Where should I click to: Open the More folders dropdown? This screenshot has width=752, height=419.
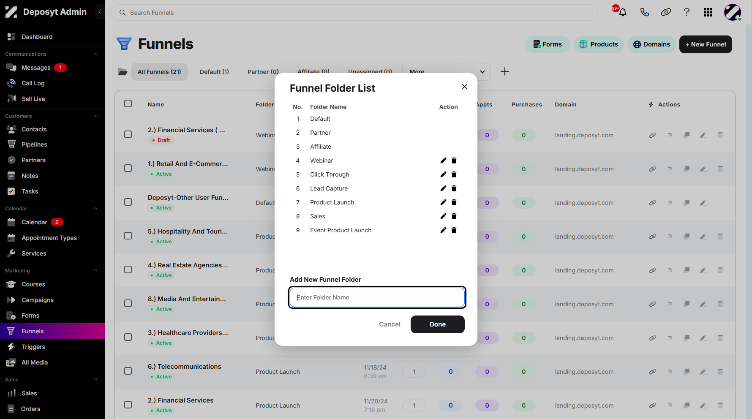(x=447, y=72)
